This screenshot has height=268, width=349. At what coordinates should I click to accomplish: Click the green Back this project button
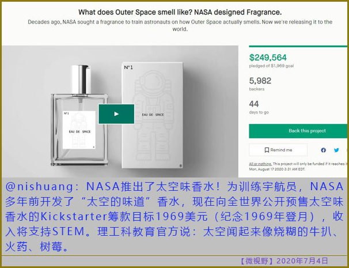(x=298, y=131)
